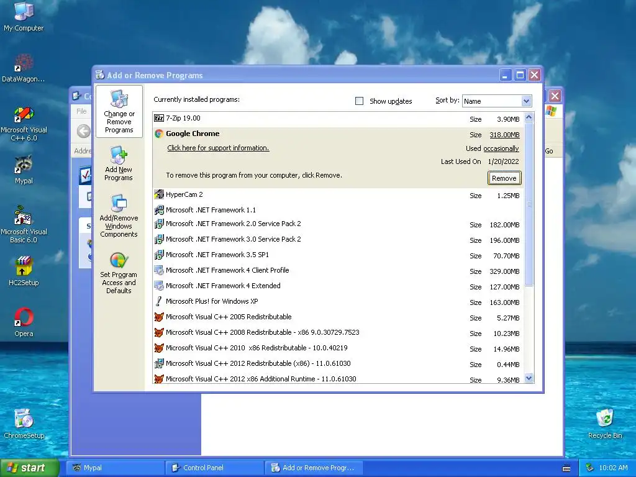Click the 318.00MB size value of Chrome
Screen dimensions: 636x477
point(504,135)
